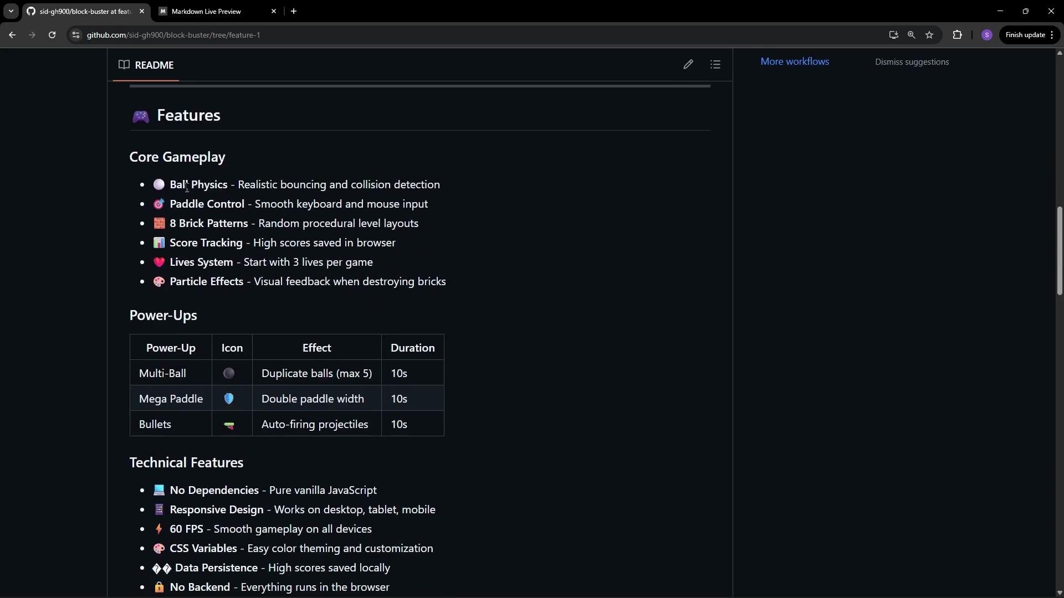This screenshot has width=1064, height=598.
Task: Click the browser back arrow
Action: [x=12, y=35]
